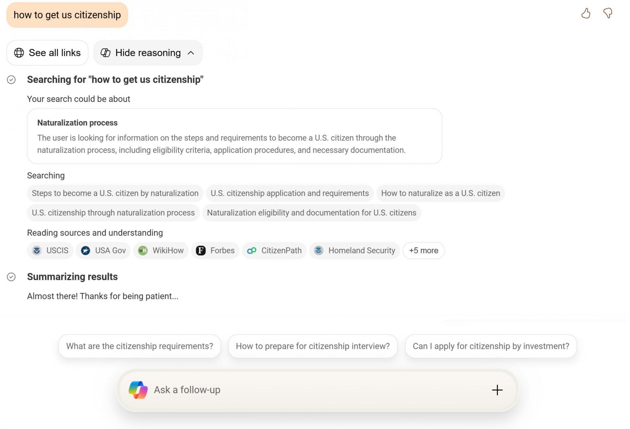Screen dimensions: 630x429
Task: Choose suggestion about citizenship by investment
Action: (x=491, y=346)
